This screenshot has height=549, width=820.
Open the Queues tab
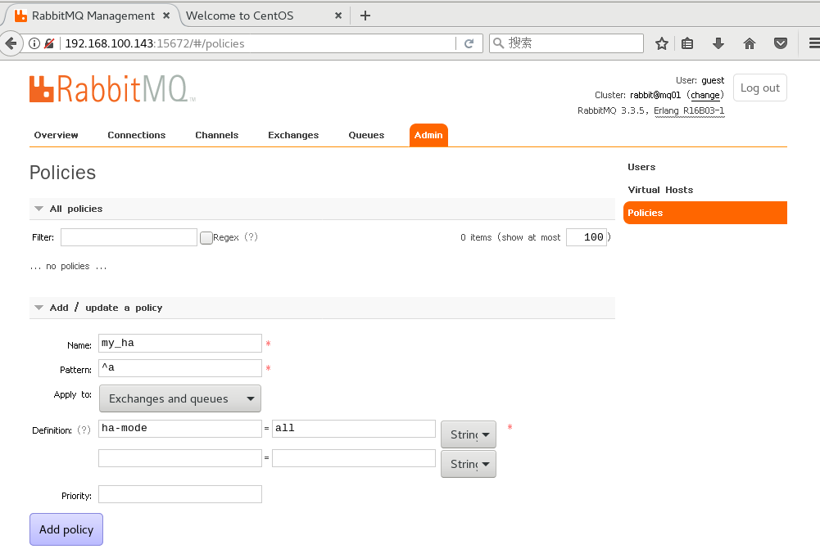[366, 135]
